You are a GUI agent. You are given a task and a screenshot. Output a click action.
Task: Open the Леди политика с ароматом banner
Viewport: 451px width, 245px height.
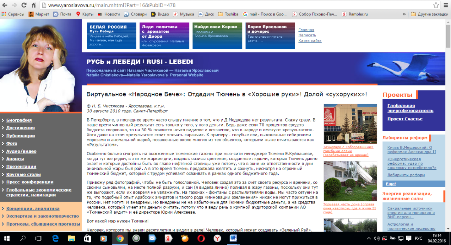165,36
